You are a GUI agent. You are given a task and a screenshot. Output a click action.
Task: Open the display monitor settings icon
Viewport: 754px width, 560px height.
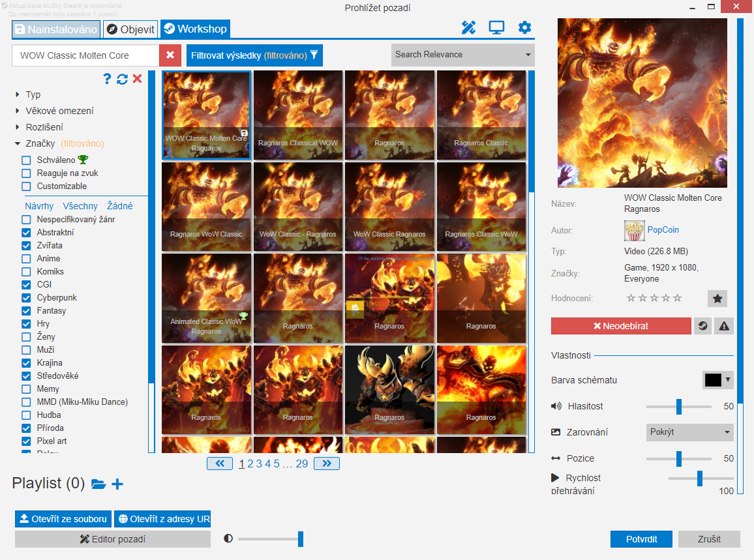click(x=496, y=28)
